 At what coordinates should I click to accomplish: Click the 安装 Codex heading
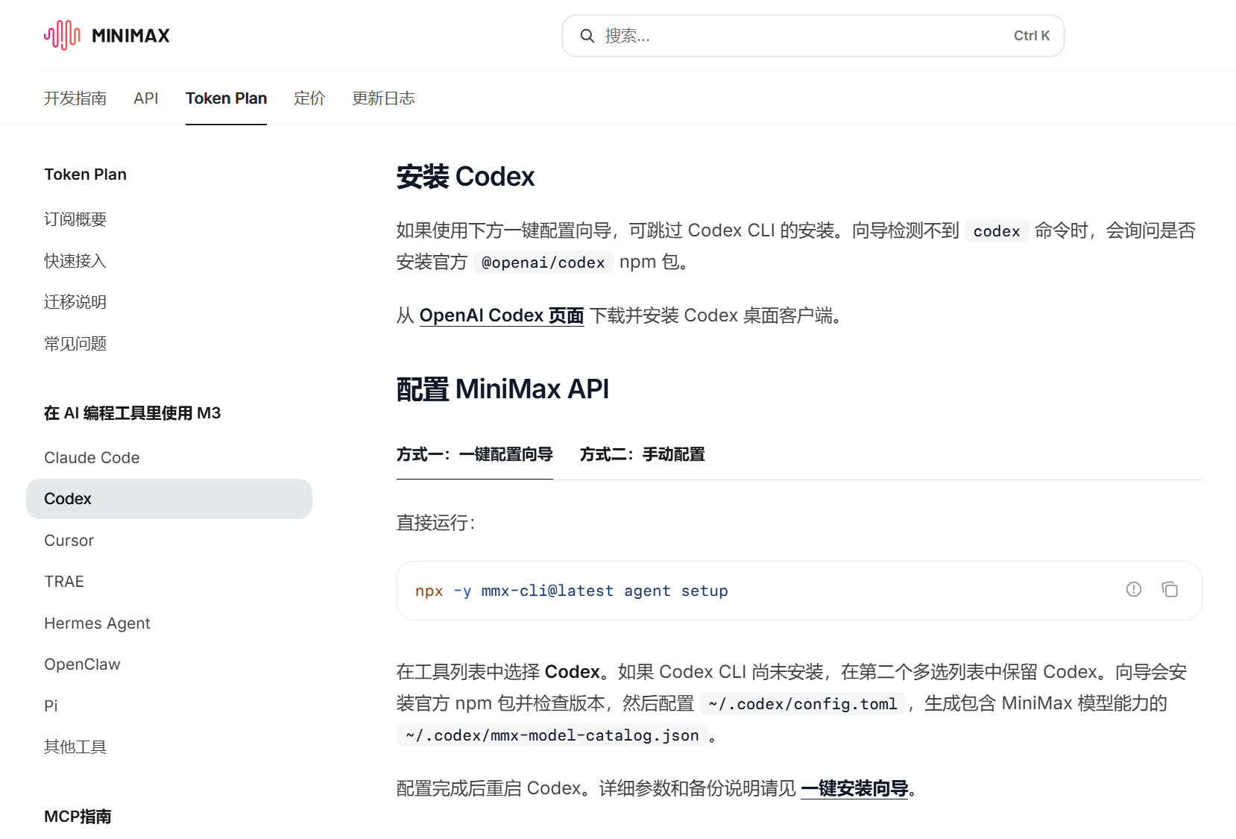(465, 177)
